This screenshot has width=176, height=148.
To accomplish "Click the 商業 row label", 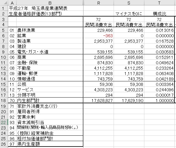I will tap(22, 57).
